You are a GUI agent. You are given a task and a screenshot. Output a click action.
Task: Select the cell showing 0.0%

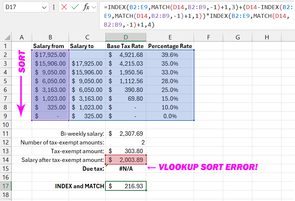pos(170,116)
